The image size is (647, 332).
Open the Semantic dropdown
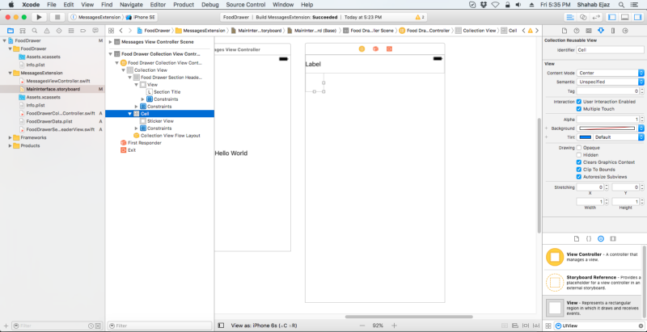tap(611, 82)
